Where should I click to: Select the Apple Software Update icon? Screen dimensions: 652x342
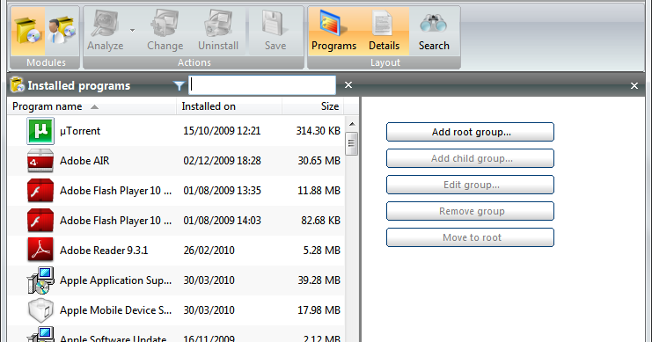point(40,335)
